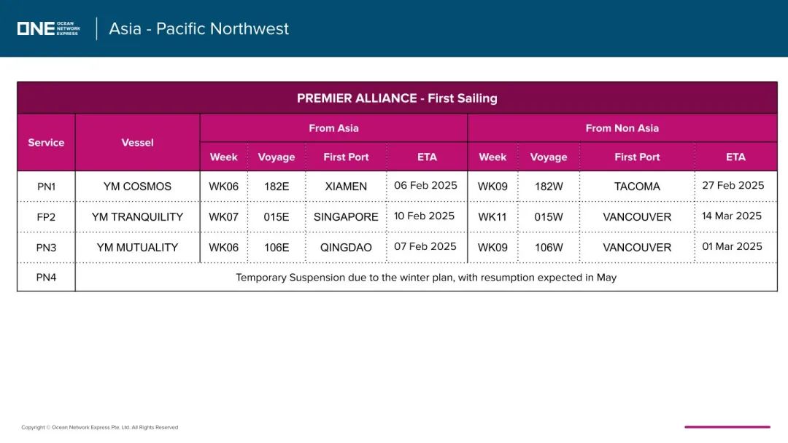Click the TACOMA first port cell
Viewport: 788px width, 443px height.
coord(637,187)
